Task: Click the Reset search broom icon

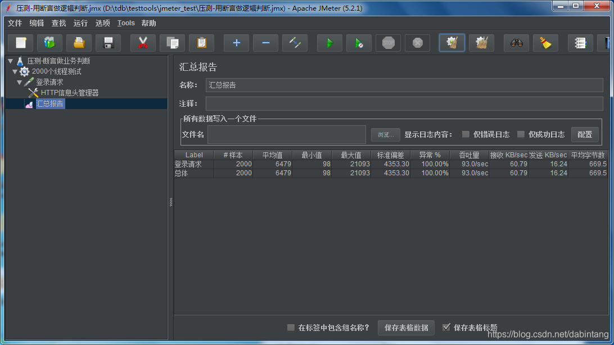Action: 545,43
